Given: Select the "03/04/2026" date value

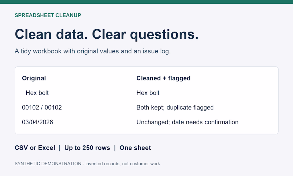Looking at the screenshot, I should (x=37, y=122).
